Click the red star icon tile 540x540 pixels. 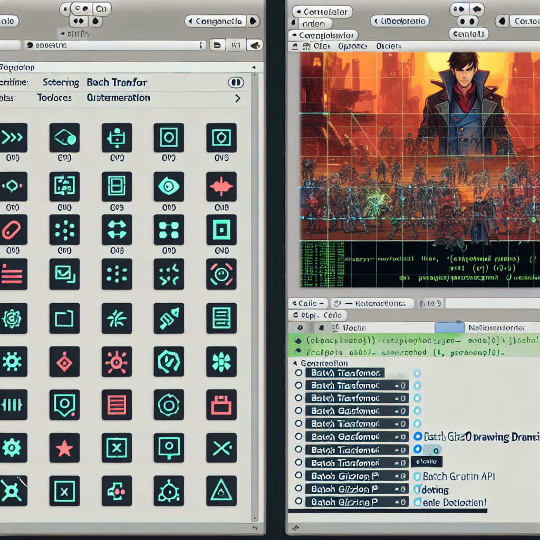64,448
